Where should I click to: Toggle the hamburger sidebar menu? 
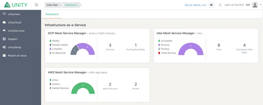[37, 5]
